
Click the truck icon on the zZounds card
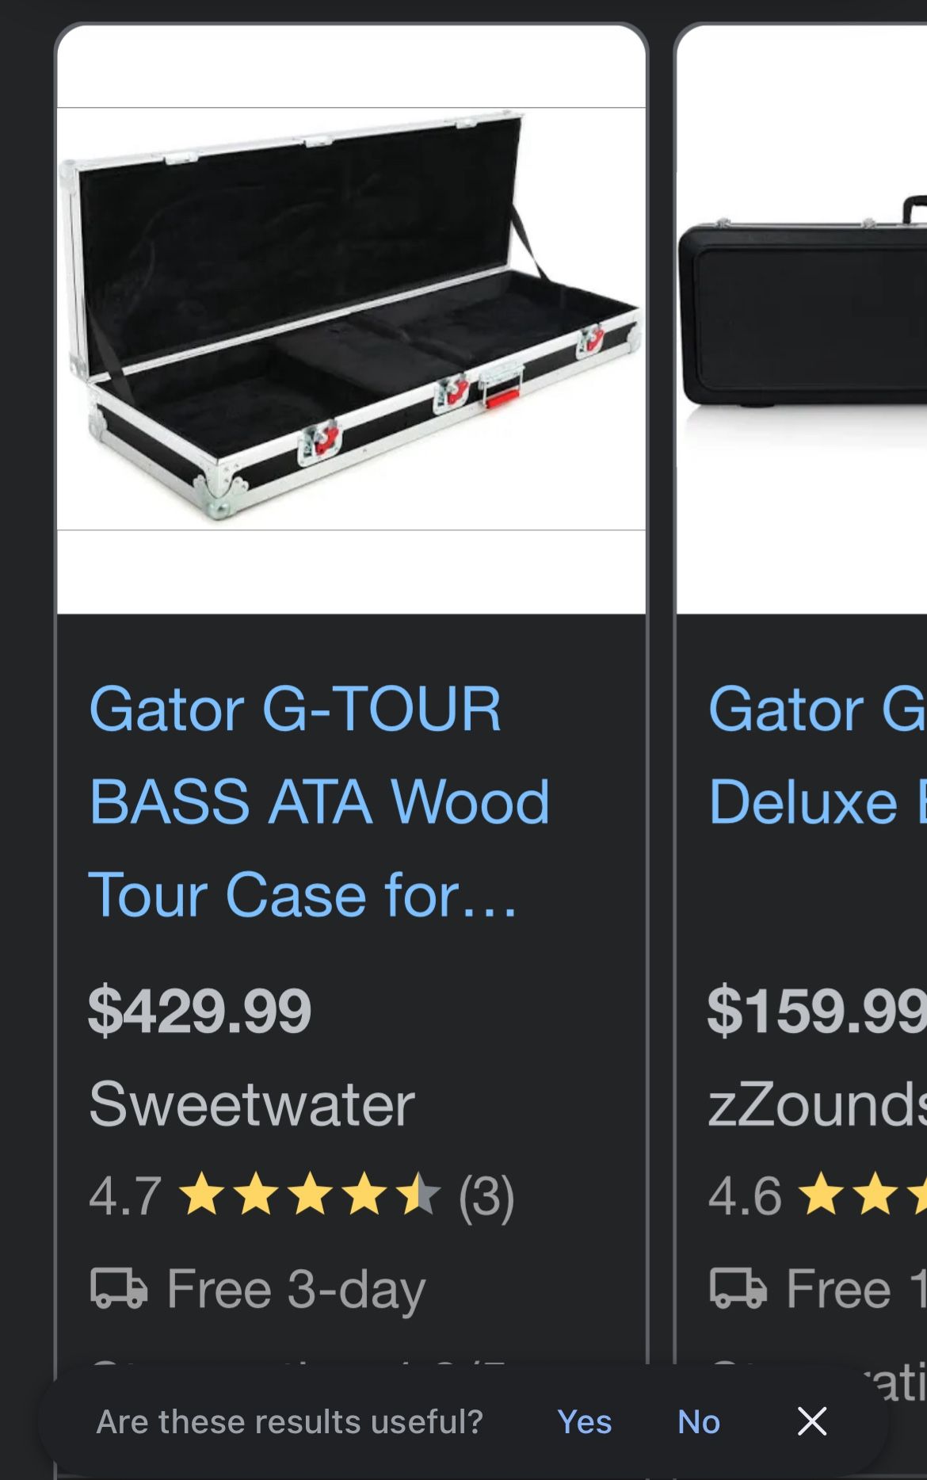(x=738, y=1287)
